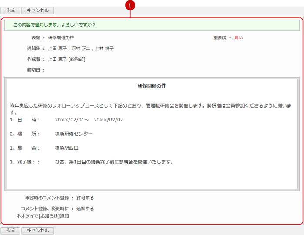This screenshot has width=304, height=235.
Task: Click the paragraph beginning 昨年実施した研修
Action: click(x=151, y=109)
